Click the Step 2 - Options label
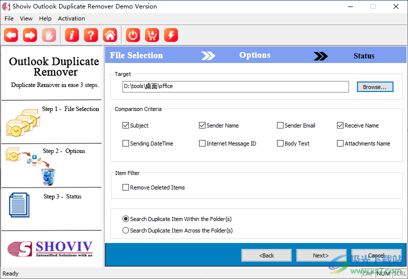The height and width of the screenshot is (279, 408). point(64,151)
